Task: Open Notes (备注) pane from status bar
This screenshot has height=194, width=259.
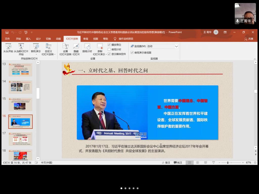Action: point(166,163)
